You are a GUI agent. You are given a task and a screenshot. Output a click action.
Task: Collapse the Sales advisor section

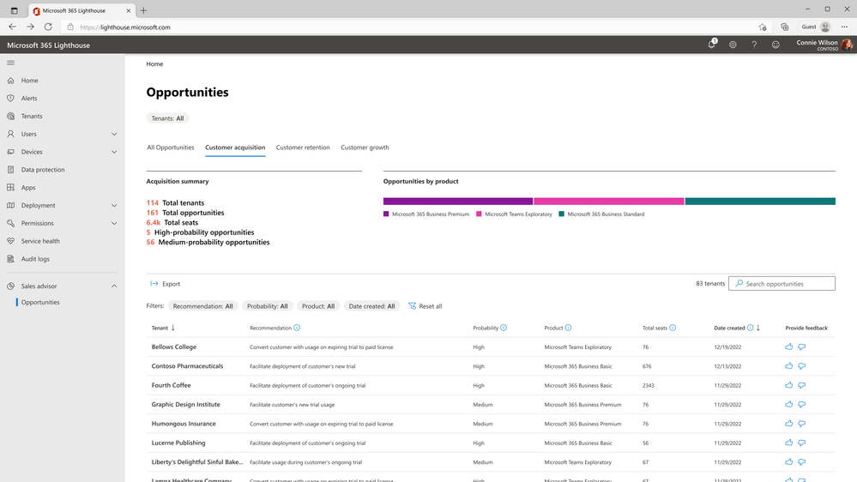(114, 286)
